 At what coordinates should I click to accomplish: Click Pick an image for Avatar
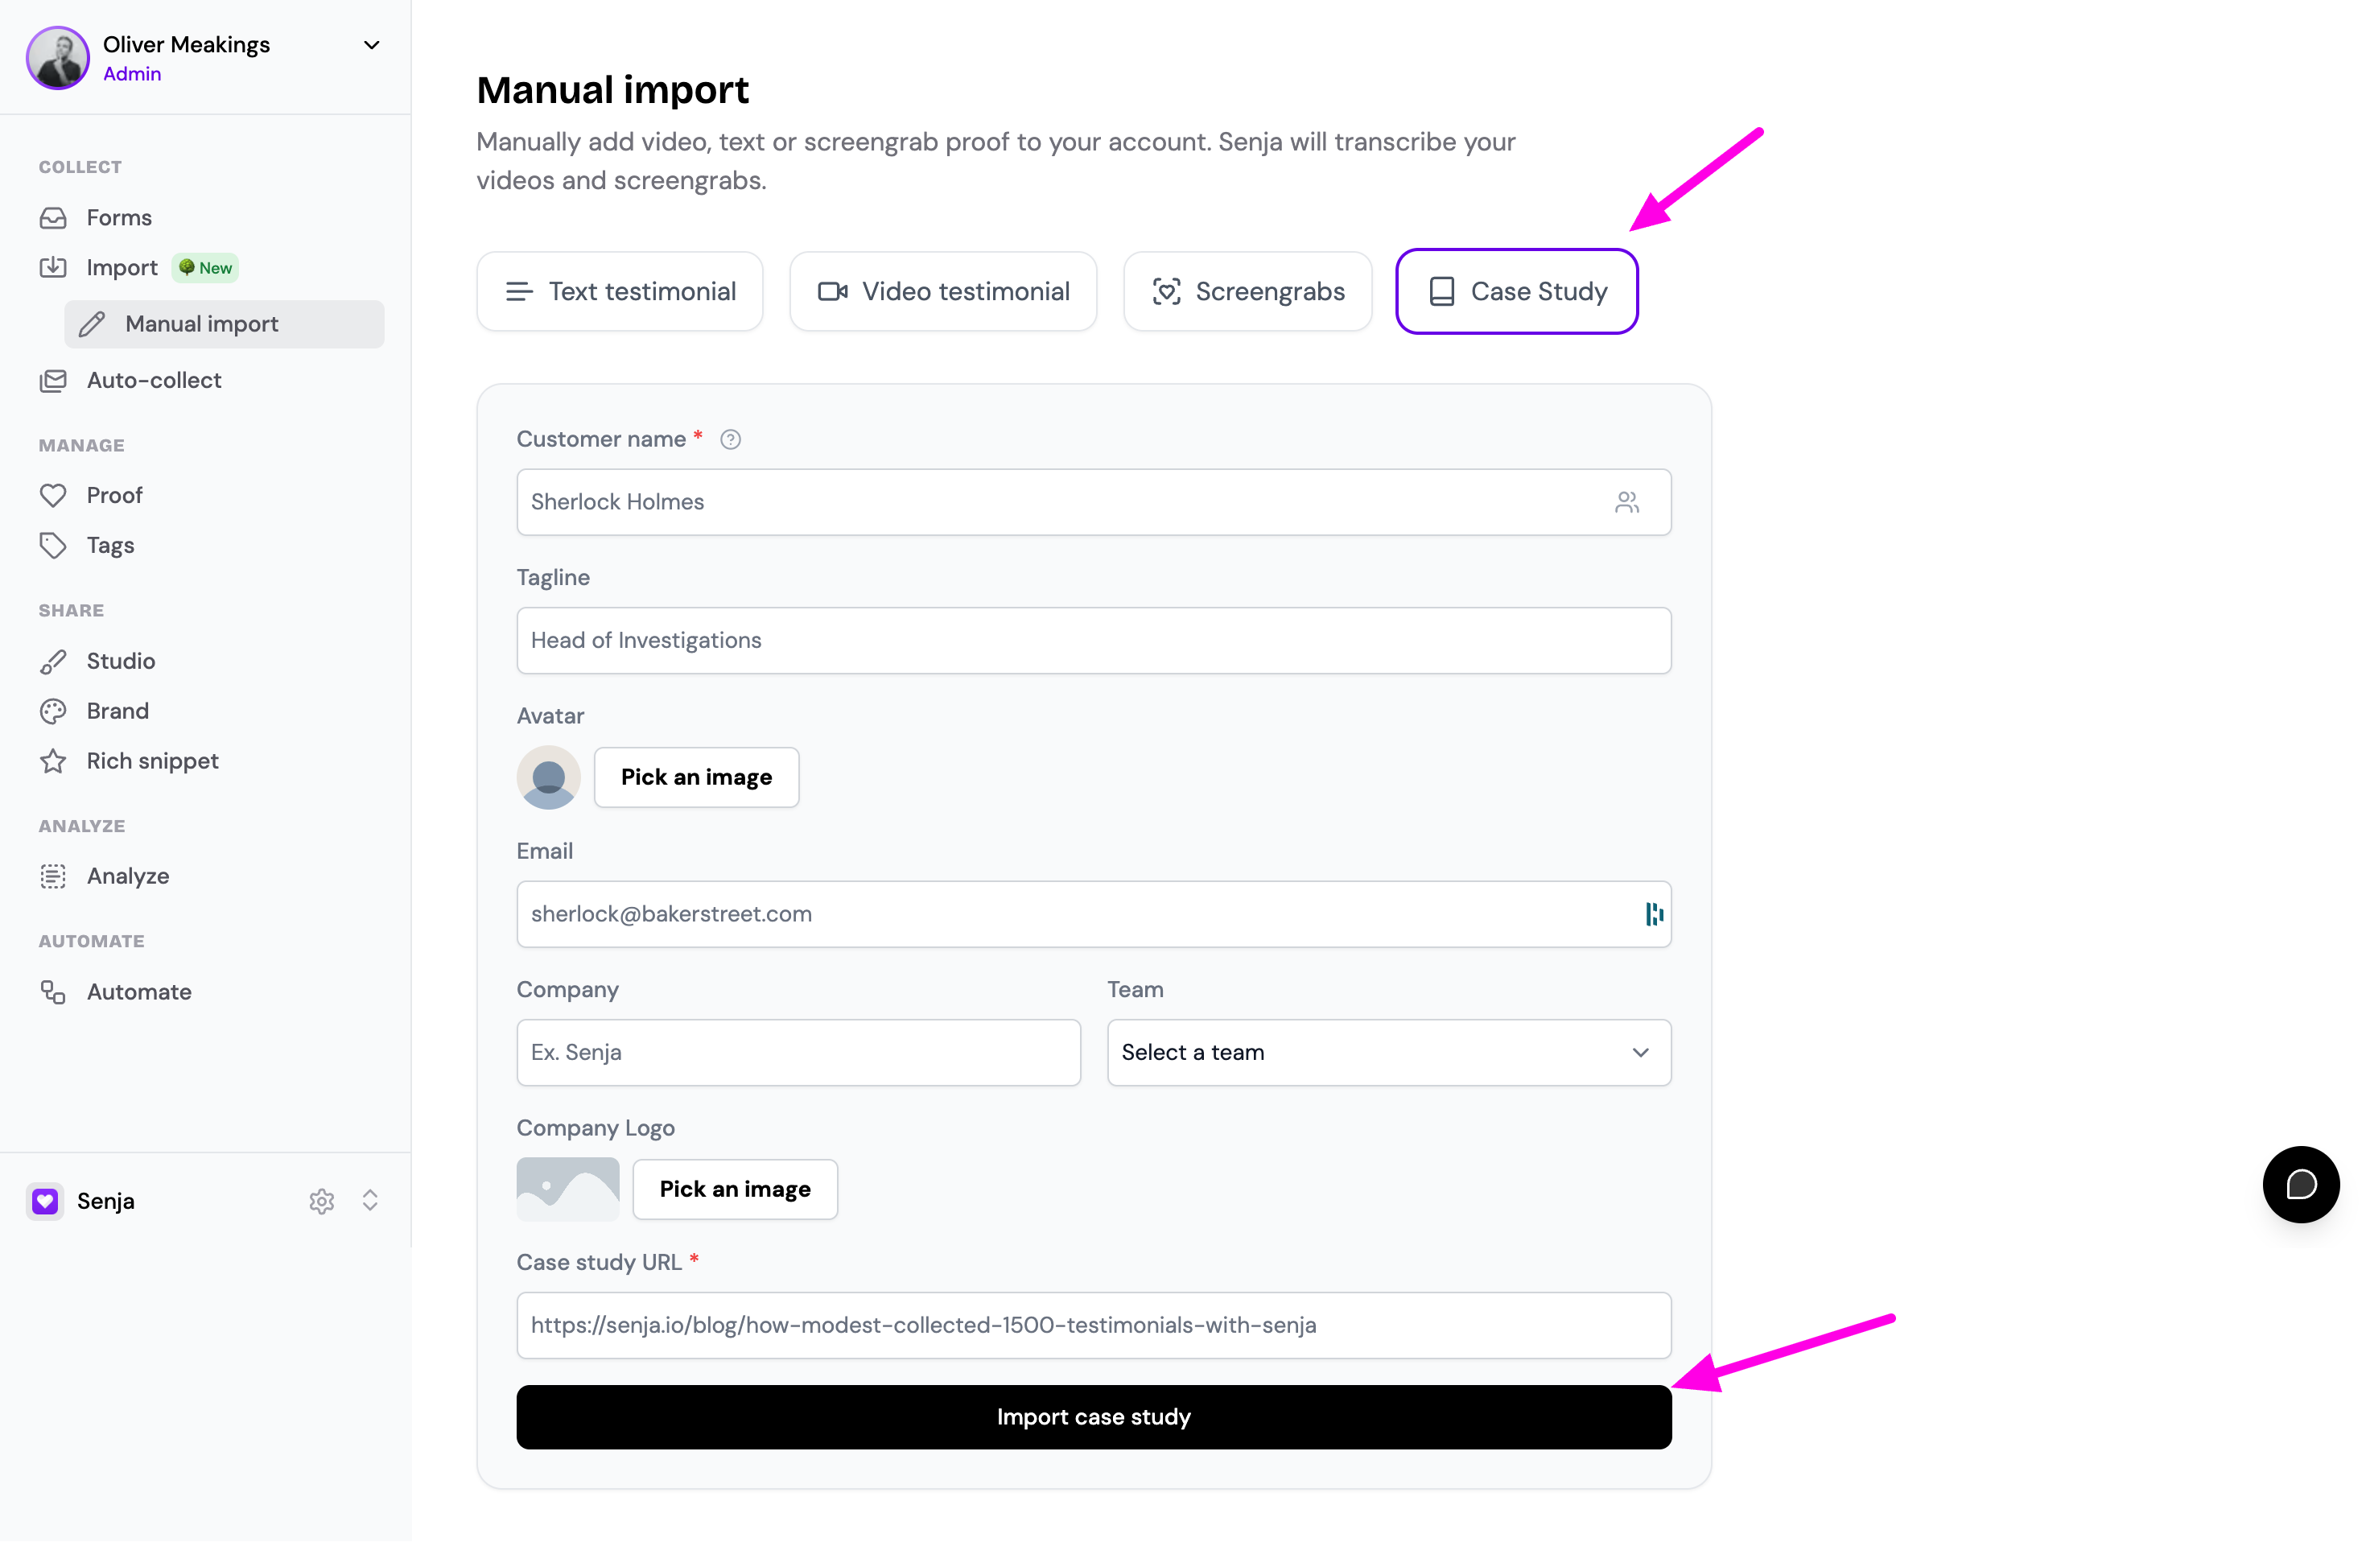tap(697, 777)
